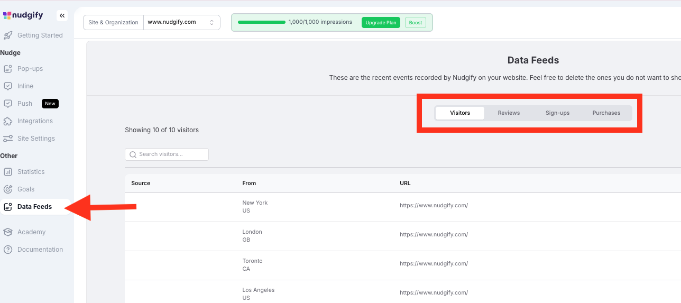Click the Site & Organization label
Image resolution: width=681 pixels, height=303 pixels.
pos(113,22)
